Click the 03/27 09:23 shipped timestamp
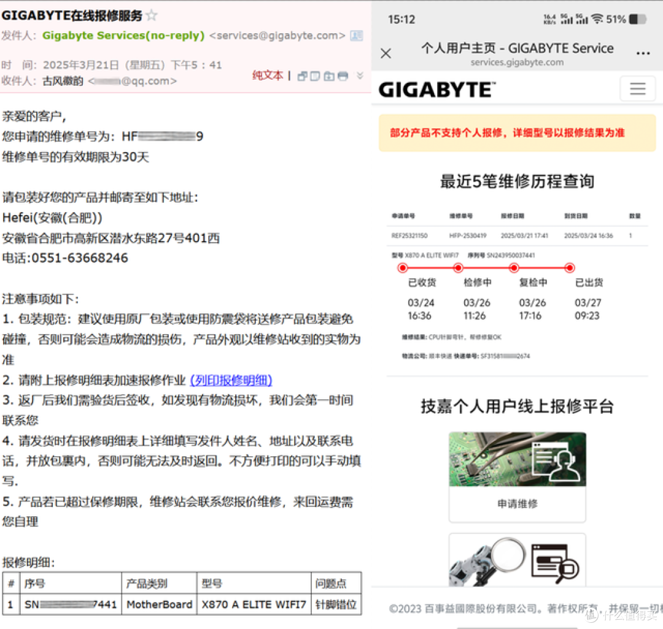Viewport: 663px width, 629px height. click(587, 309)
